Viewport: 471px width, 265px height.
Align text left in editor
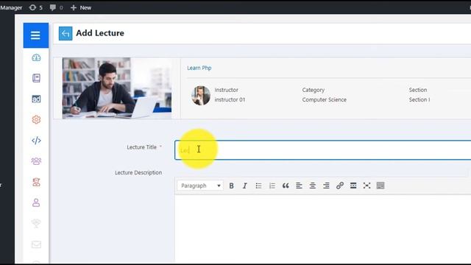(299, 185)
